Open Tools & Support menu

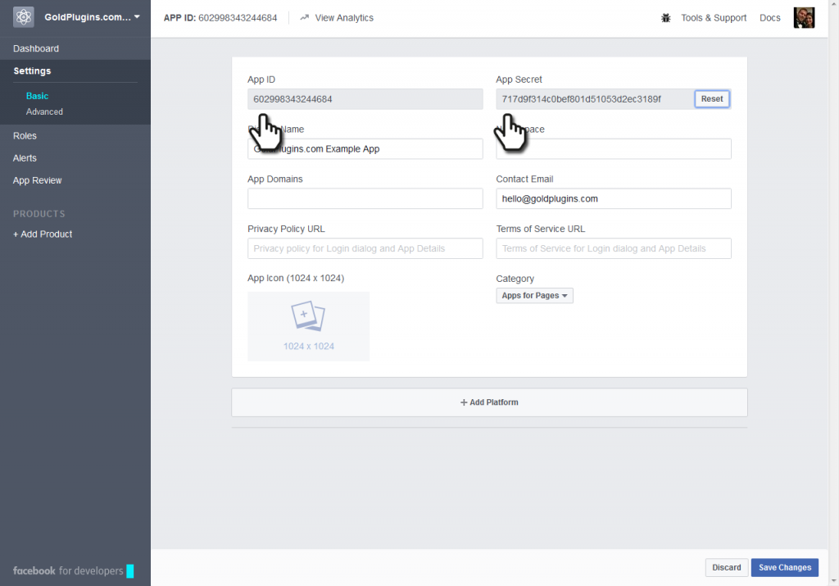713,18
